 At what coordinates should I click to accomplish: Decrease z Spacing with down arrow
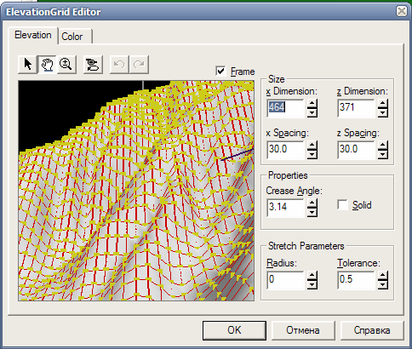(x=383, y=154)
